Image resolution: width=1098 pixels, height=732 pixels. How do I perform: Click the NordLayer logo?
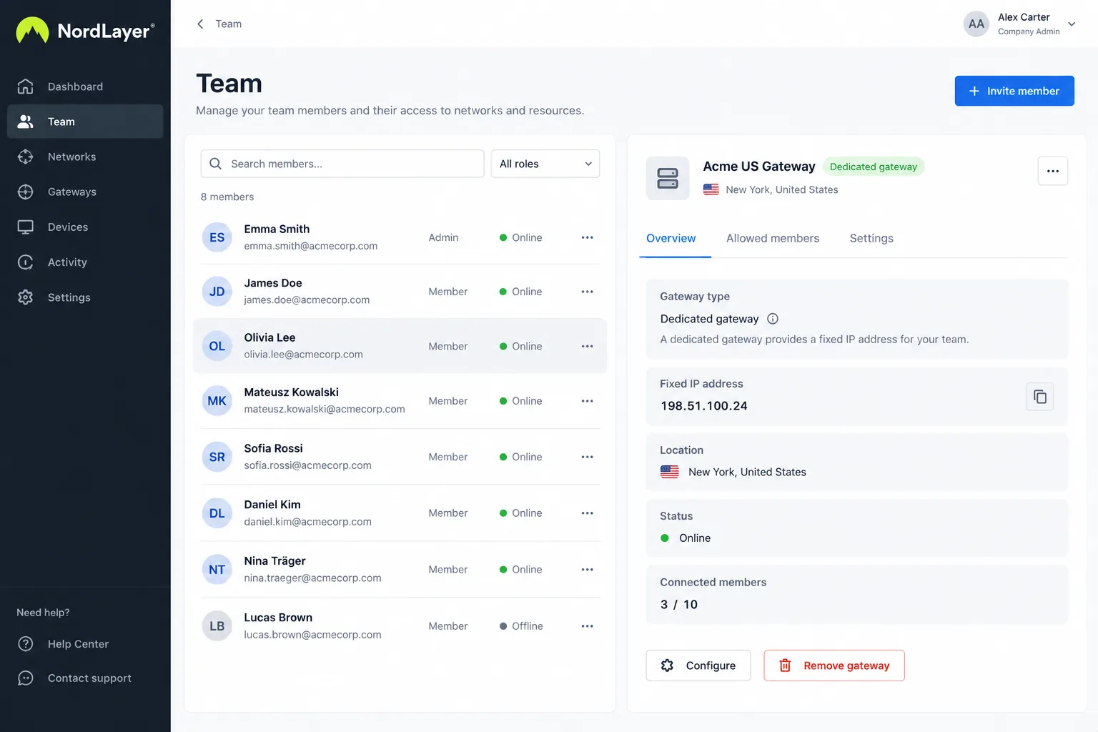85,31
